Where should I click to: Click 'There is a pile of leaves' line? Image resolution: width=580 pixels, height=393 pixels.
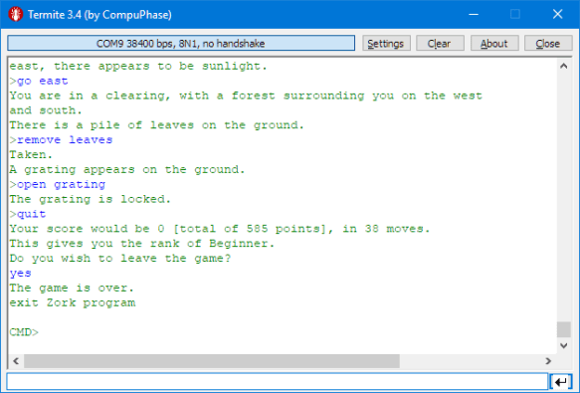(157, 125)
